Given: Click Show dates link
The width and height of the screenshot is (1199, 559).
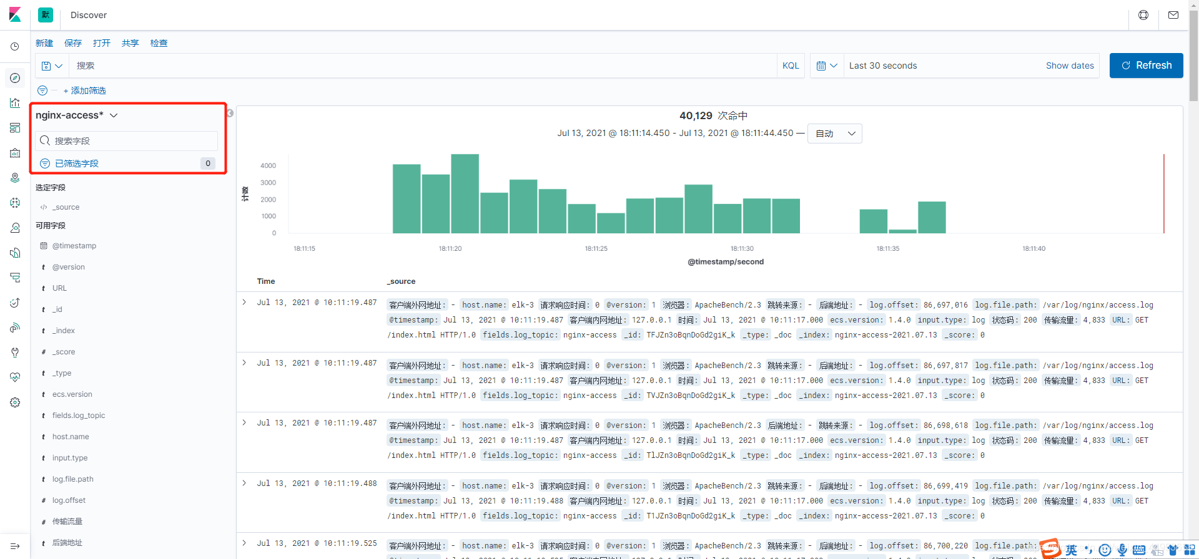Looking at the screenshot, I should point(1070,66).
